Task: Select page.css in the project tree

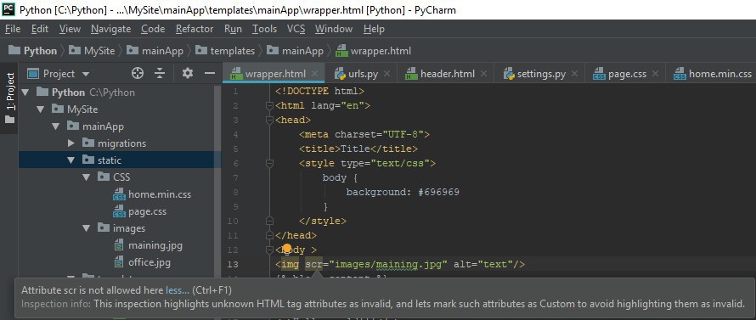Action: pos(148,211)
